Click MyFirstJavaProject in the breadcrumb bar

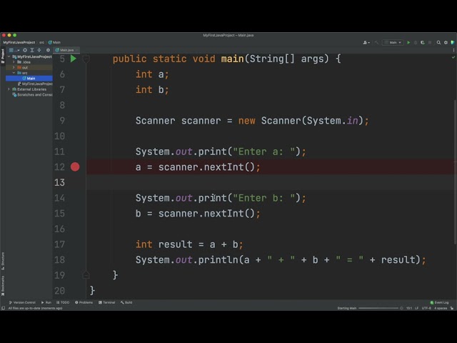tap(19, 42)
